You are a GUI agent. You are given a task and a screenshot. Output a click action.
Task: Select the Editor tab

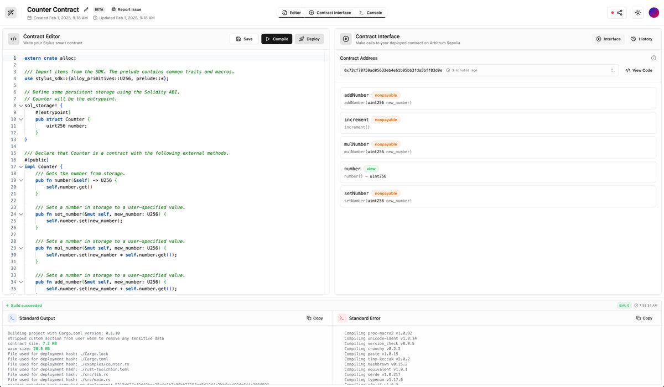point(292,13)
